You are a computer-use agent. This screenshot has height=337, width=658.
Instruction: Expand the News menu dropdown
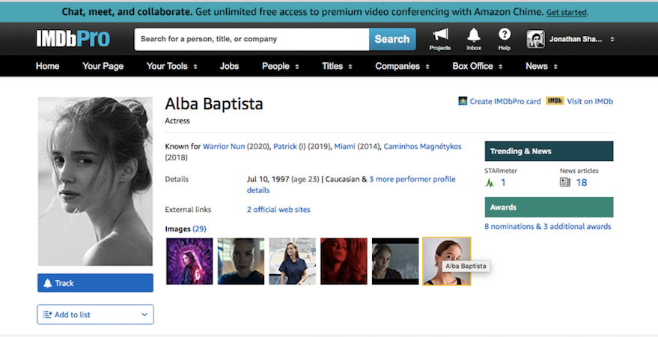(x=555, y=67)
